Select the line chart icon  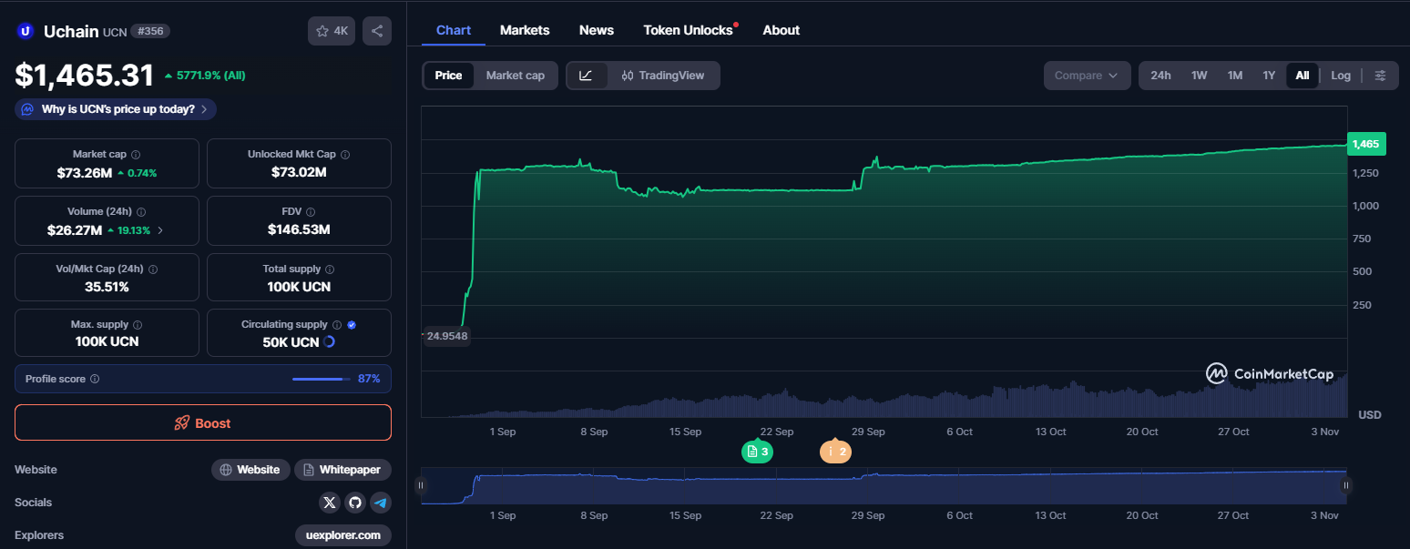click(587, 76)
